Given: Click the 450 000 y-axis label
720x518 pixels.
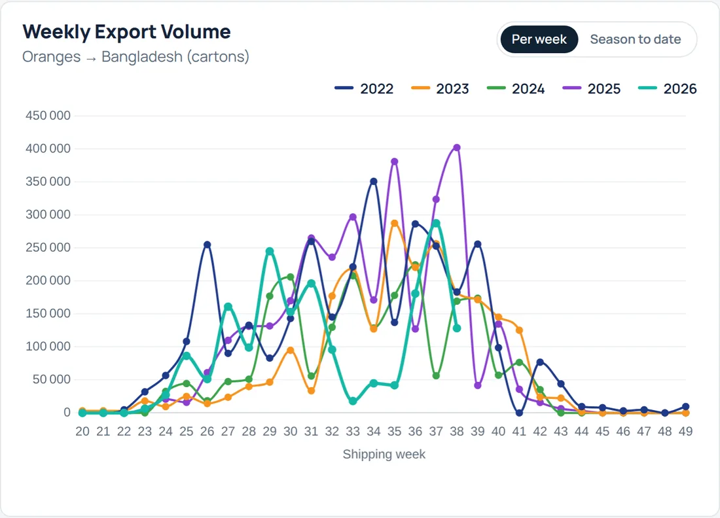Looking at the screenshot, I should tap(48, 116).
